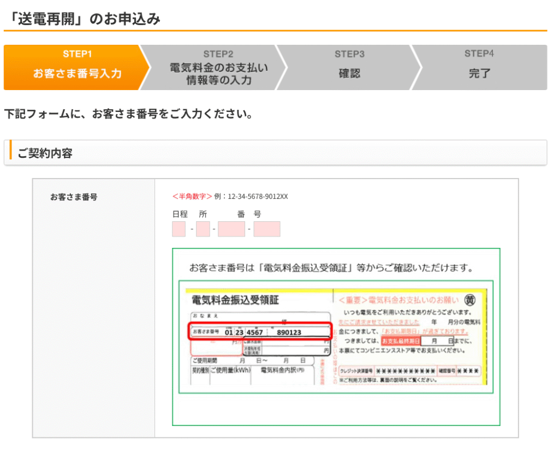Viewport: 559px width, 451px height.
Task: Click the circled 黄 mark on the receipt
Action: pyautogui.click(x=469, y=300)
